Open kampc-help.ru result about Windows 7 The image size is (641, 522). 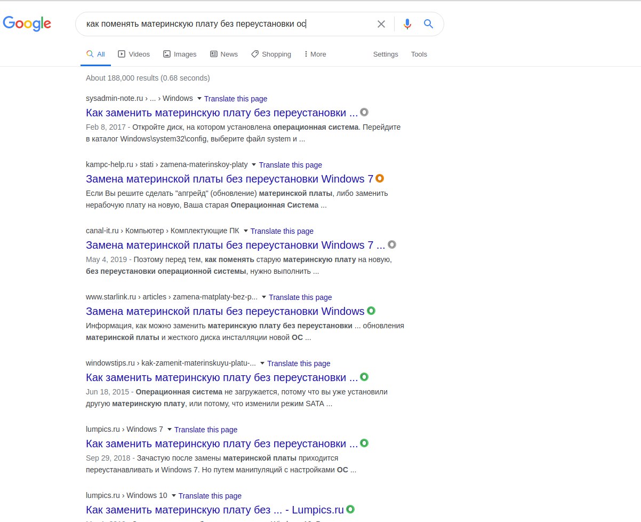pyautogui.click(x=230, y=179)
